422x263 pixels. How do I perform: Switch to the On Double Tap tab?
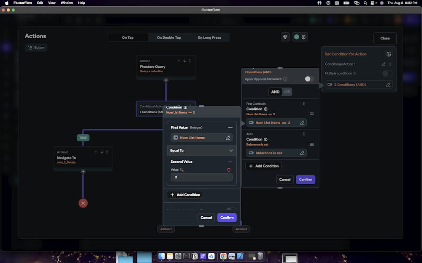pos(169,37)
